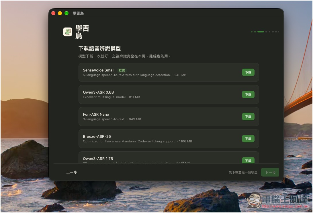The width and height of the screenshot is (313, 213).
Task: Select the Breeze-ASR-25 title text
Action: (x=97, y=136)
